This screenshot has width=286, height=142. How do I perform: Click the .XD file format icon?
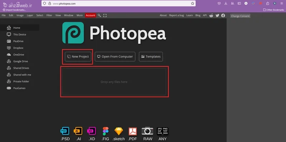point(92,131)
